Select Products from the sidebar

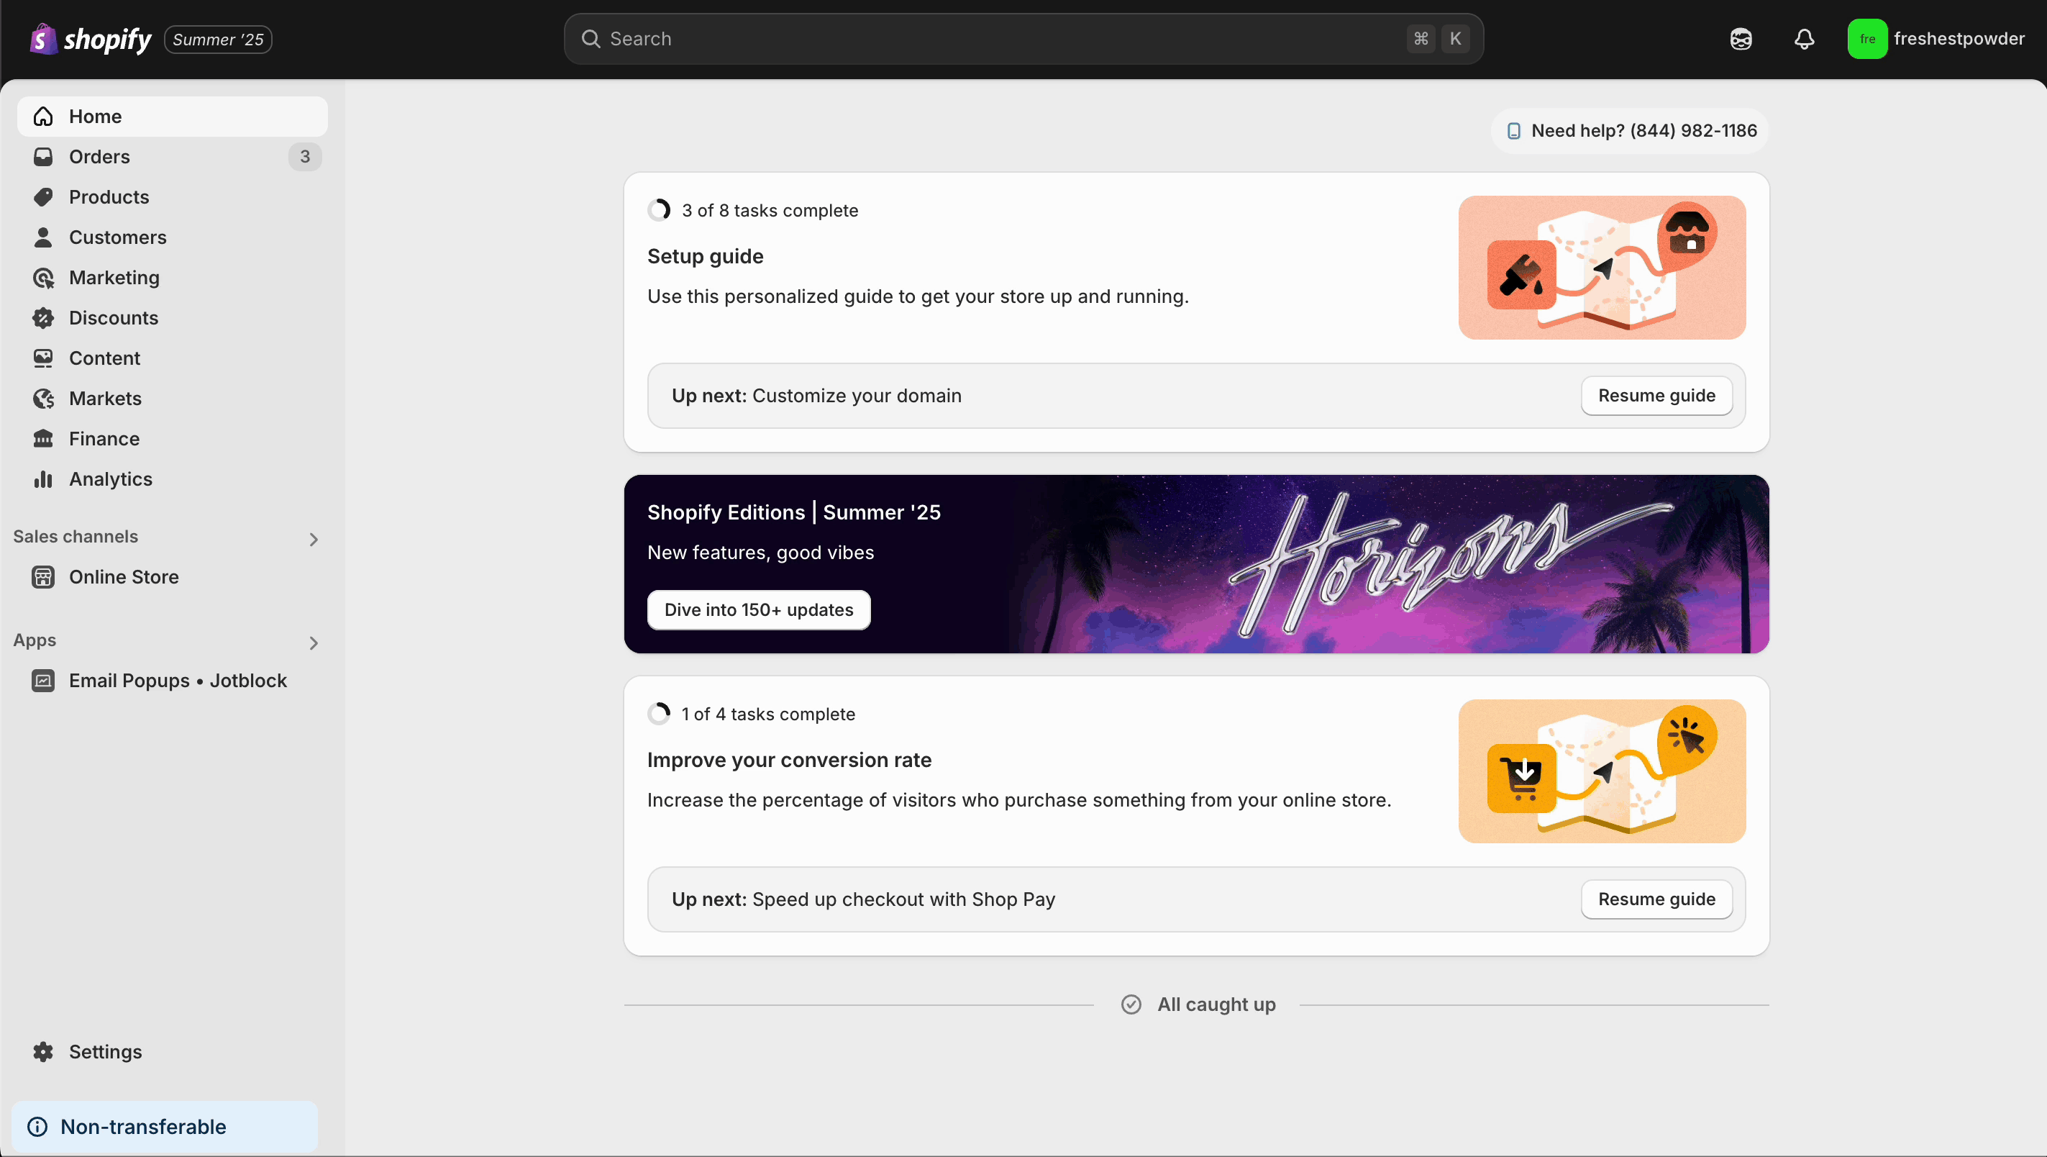tap(108, 196)
